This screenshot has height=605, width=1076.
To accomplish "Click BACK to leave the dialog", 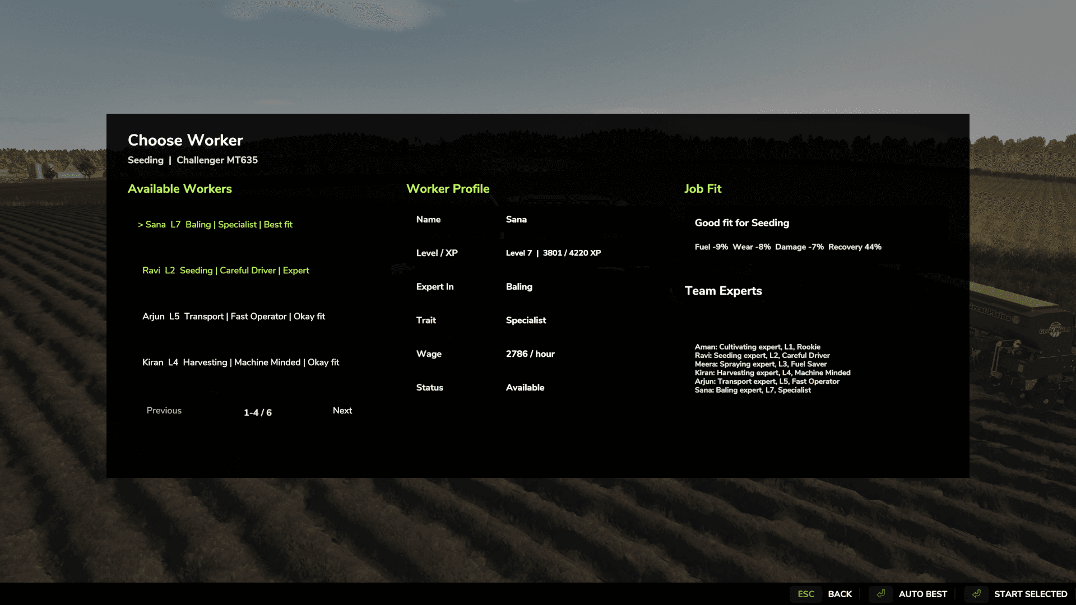I will point(840,594).
